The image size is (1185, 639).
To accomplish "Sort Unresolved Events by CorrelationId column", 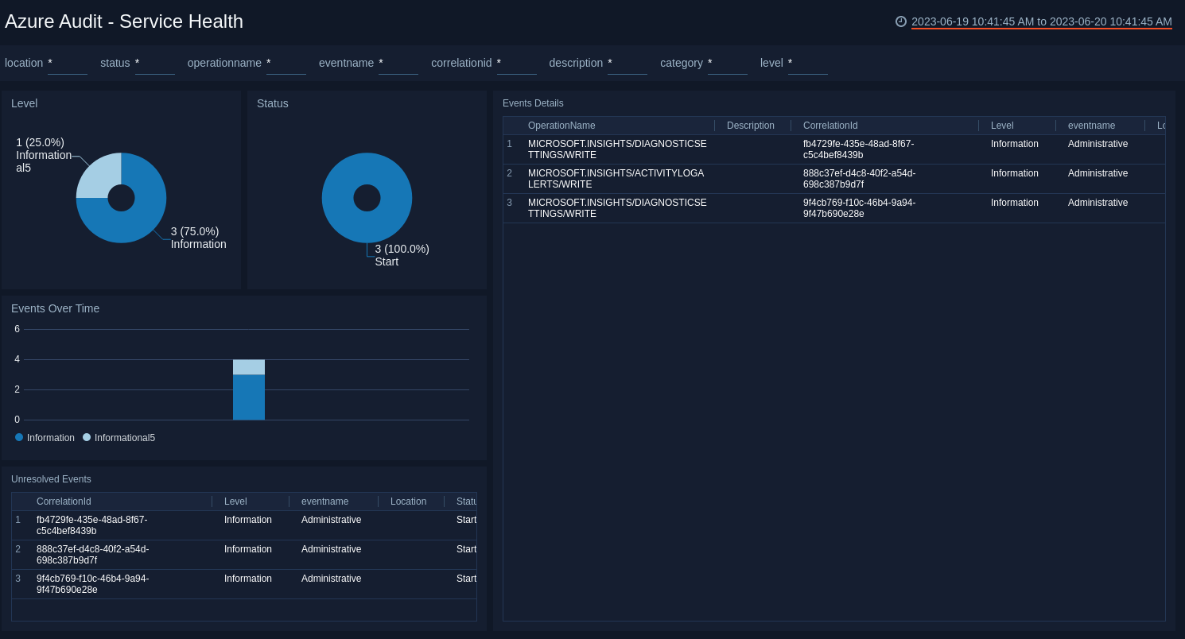I will pos(64,502).
